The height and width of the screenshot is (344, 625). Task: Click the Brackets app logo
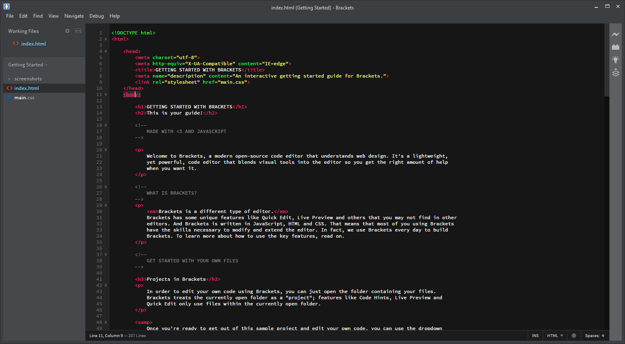7,7
